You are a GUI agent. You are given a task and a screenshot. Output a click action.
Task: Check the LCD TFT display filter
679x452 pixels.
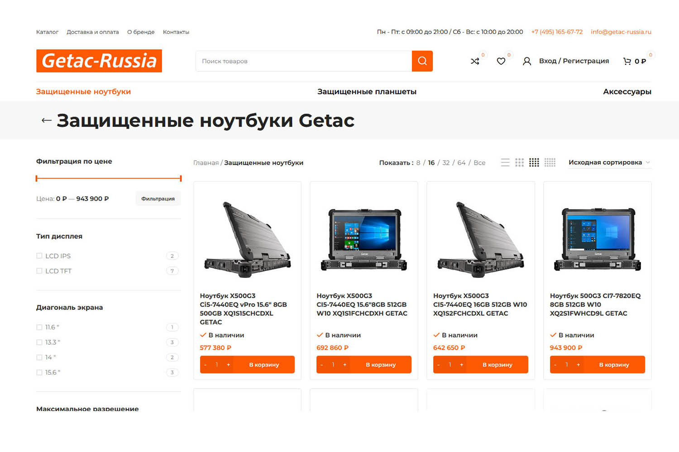39,271
